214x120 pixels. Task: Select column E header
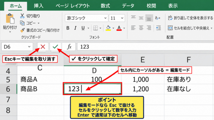tap(143, 60)
